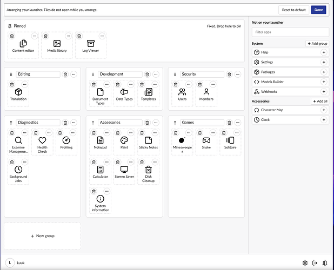This screenshot has width=334, height=270.
Task: Open the more menu on Members tile
Action: [x=213, y=84]
